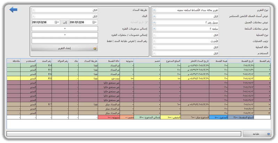Click the icon on the إنشاء التقرير button
The height and width of the screenshot is (143, 278).
[95, 49]
